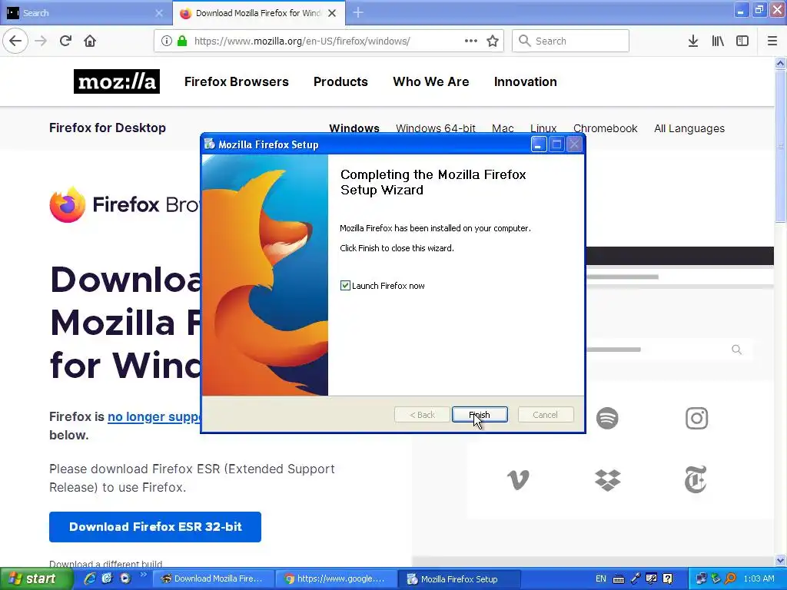Click Cancel in the setup wizard
Screen dimensions: 787x590
[x=546, y=415]
